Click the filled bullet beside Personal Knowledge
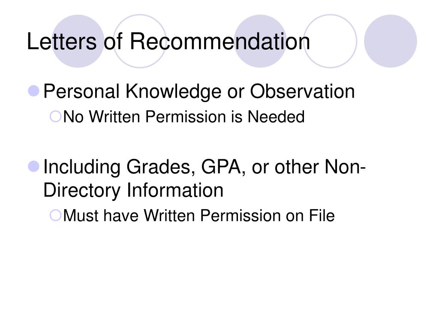 (33, 91)
